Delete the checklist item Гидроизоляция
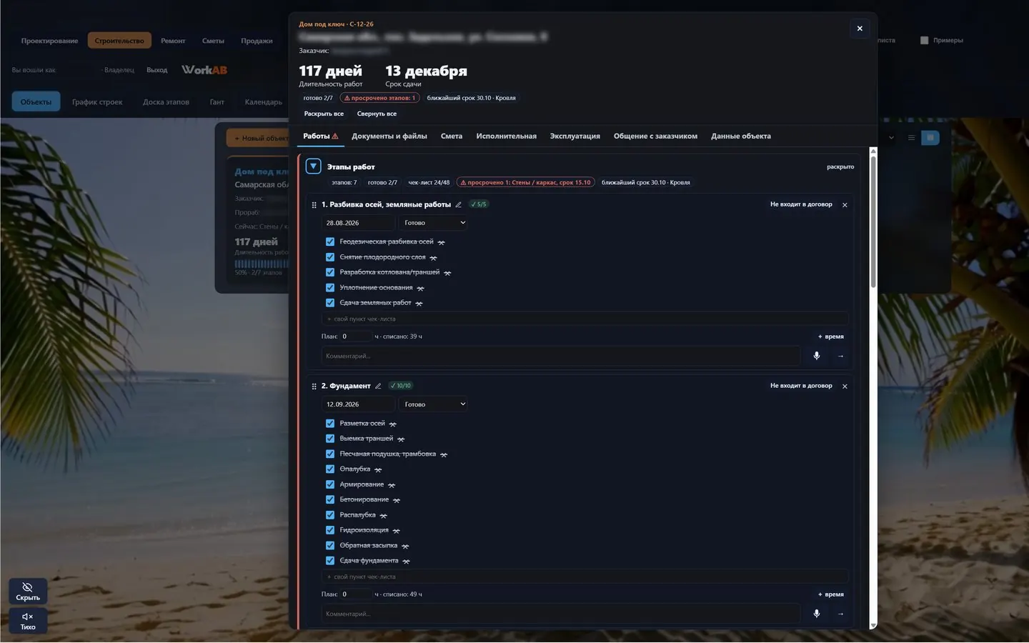 coord(396,531)
